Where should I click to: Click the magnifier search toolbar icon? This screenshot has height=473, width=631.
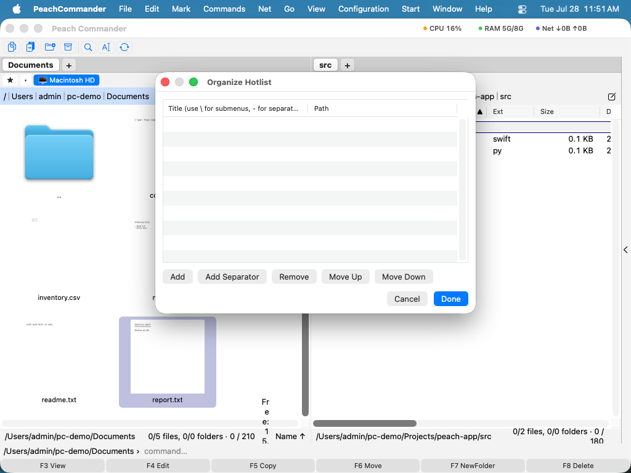coord(88,47)
